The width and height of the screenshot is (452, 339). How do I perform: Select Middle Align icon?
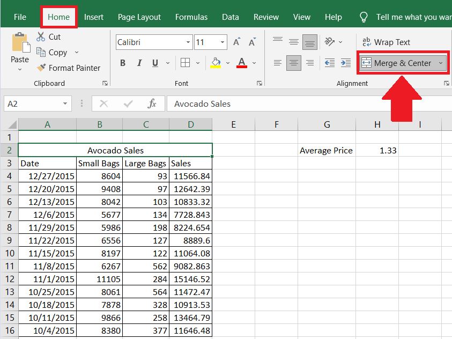pos(294,42)
